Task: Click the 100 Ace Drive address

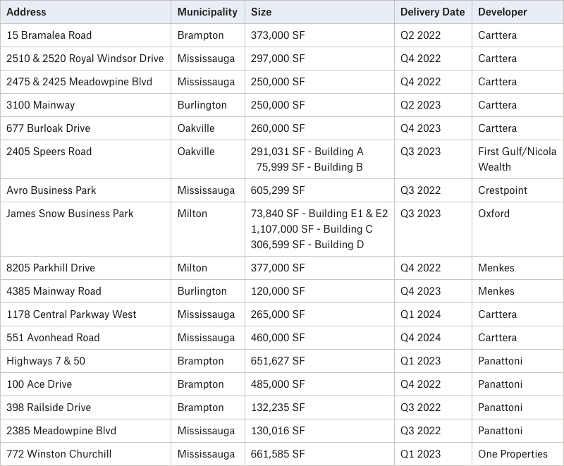Action: coord(39,384)
